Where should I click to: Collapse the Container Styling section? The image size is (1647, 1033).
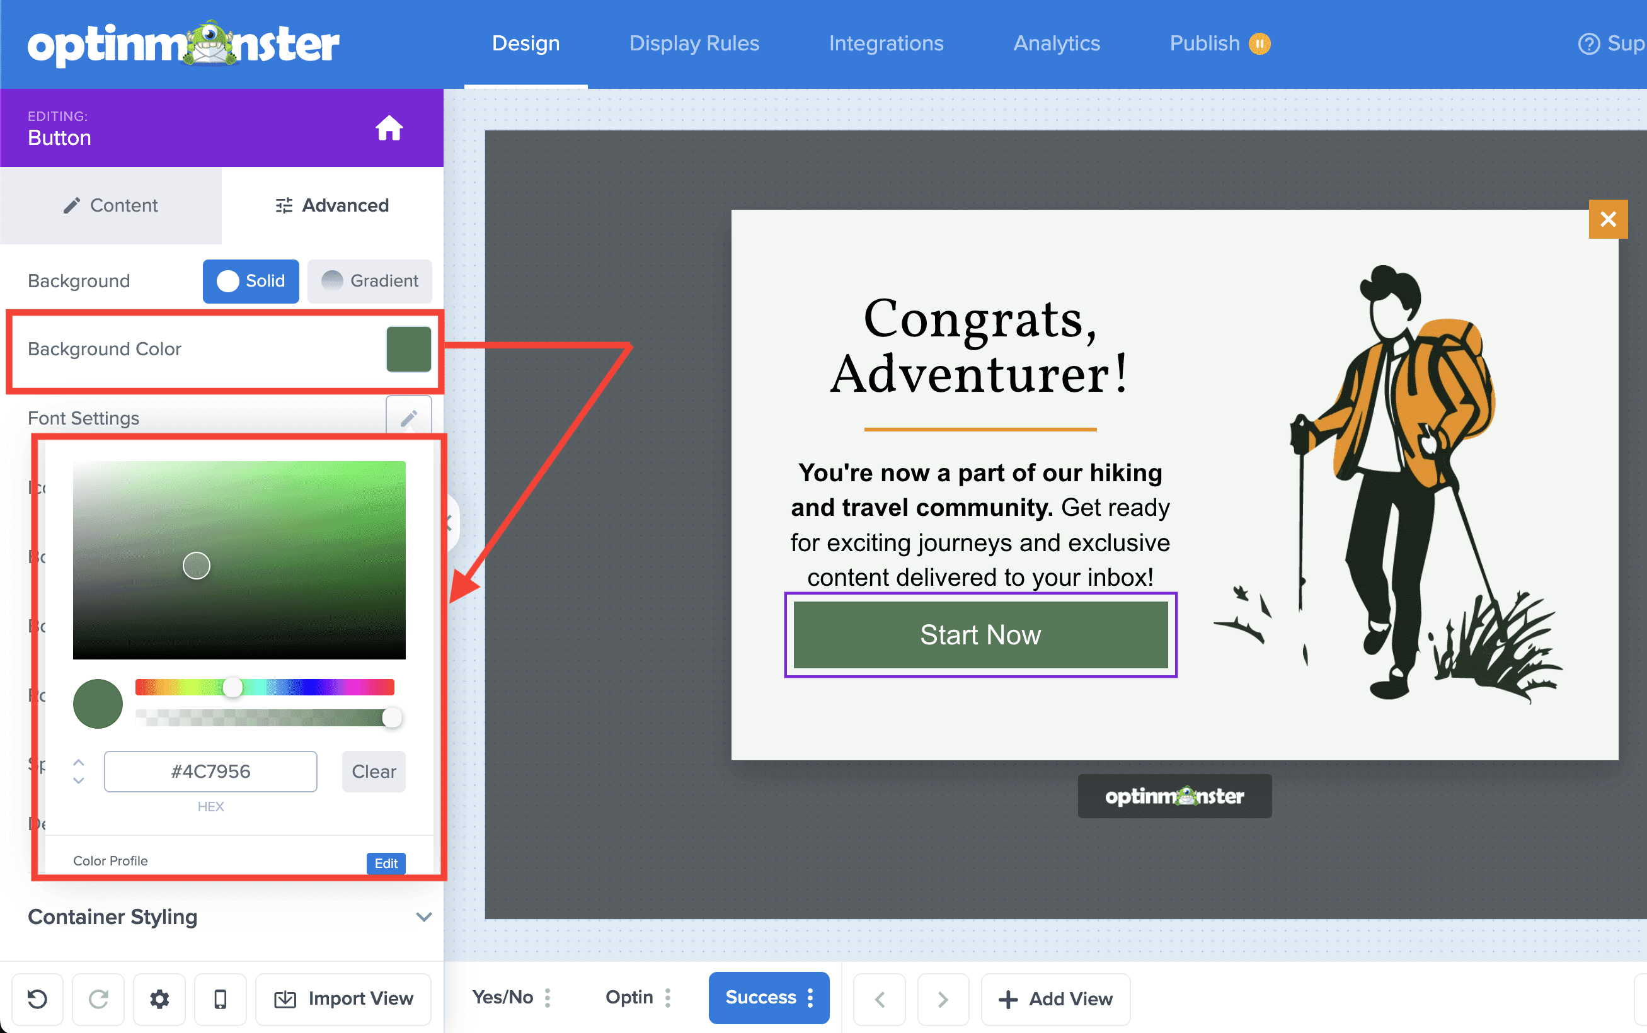point(423,917)
